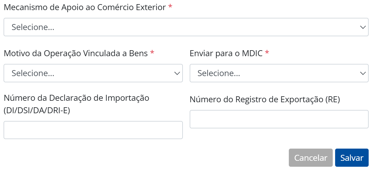This screenshot has width=374, height=170.
Task: Focus the Número da Declaração de Importação input
Action: pyautogui.click(x=93, y=130)
